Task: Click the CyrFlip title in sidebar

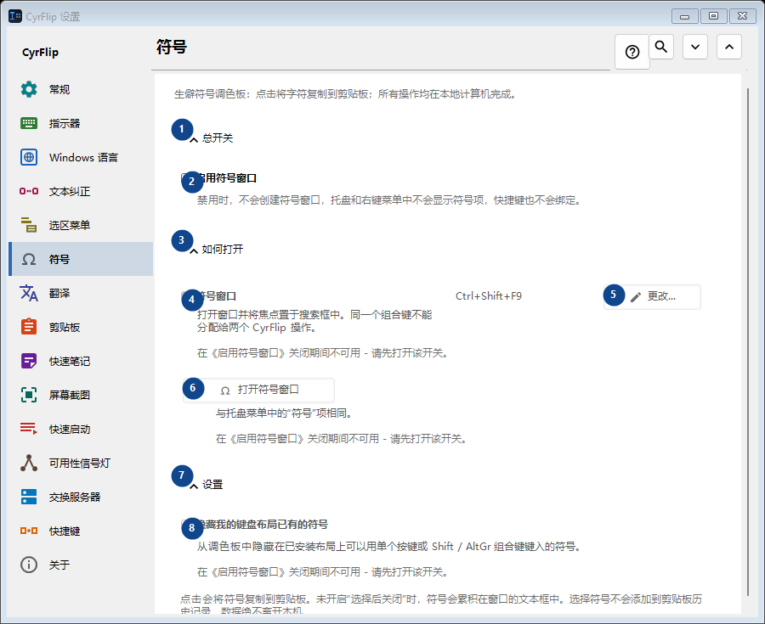Action: [41, 52]
